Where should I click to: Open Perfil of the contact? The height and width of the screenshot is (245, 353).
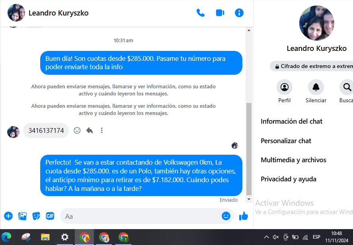pyautogui.click(x=284, y=87)
